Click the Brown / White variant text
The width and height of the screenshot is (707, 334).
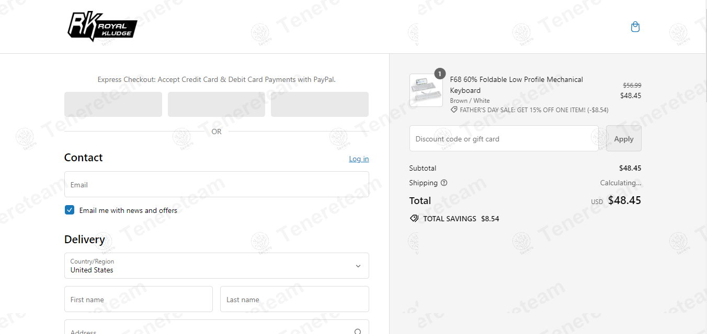(470, 101)
